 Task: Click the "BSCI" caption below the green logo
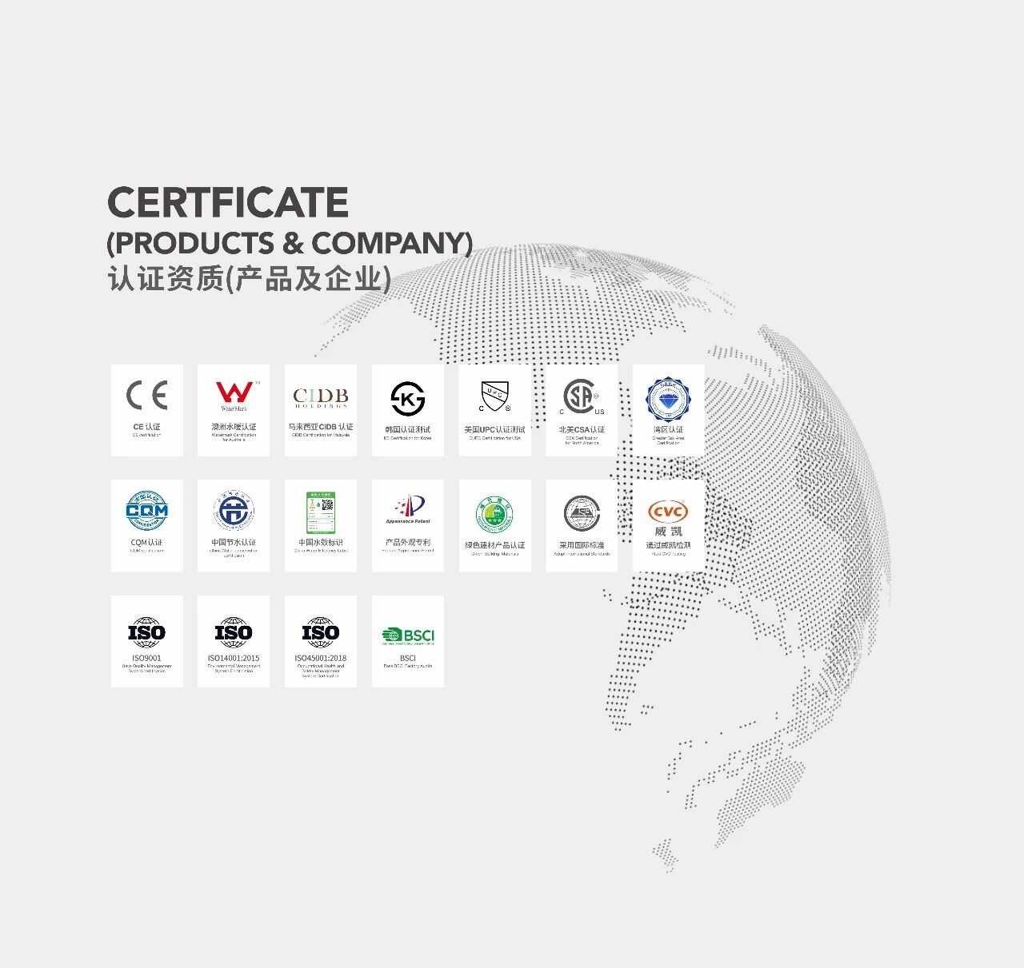pos(408,659)
